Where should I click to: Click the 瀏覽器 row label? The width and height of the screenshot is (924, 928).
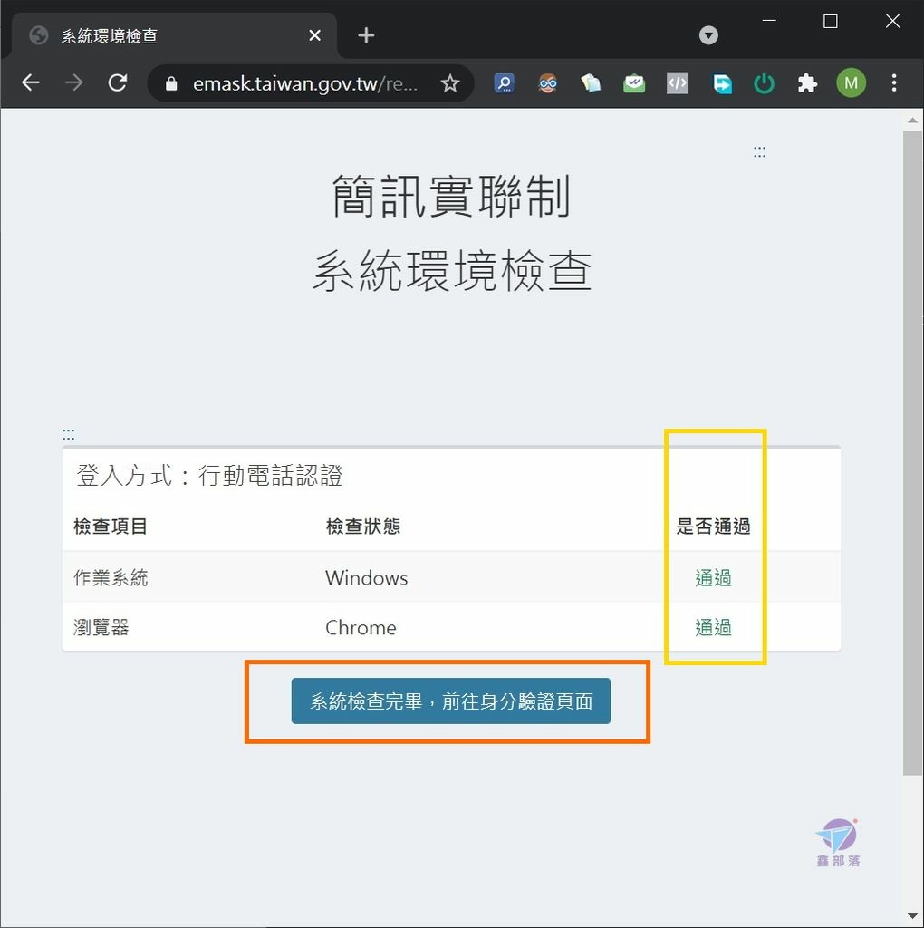(101, 627)
